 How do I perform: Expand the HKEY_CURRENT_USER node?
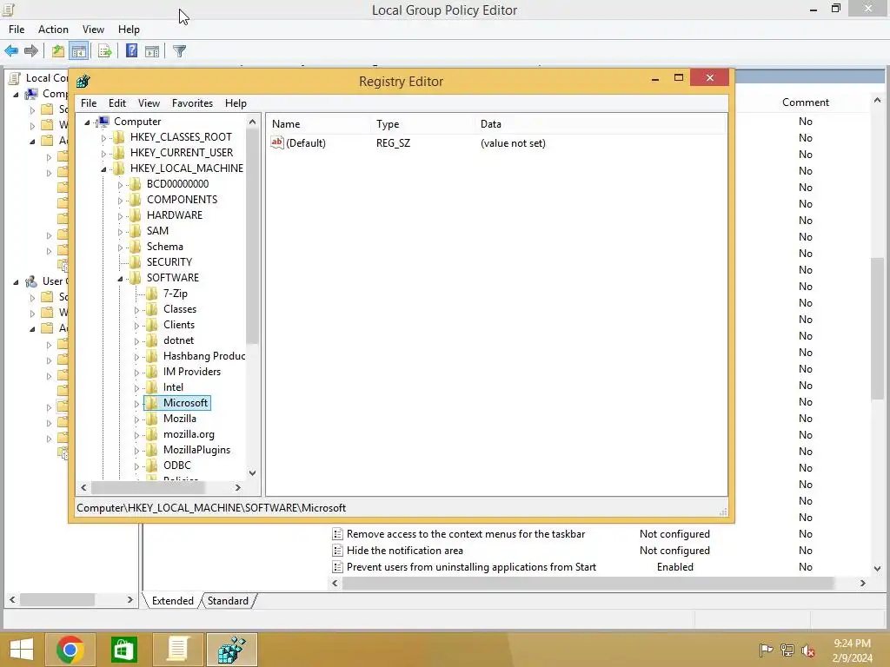point(104,154)
